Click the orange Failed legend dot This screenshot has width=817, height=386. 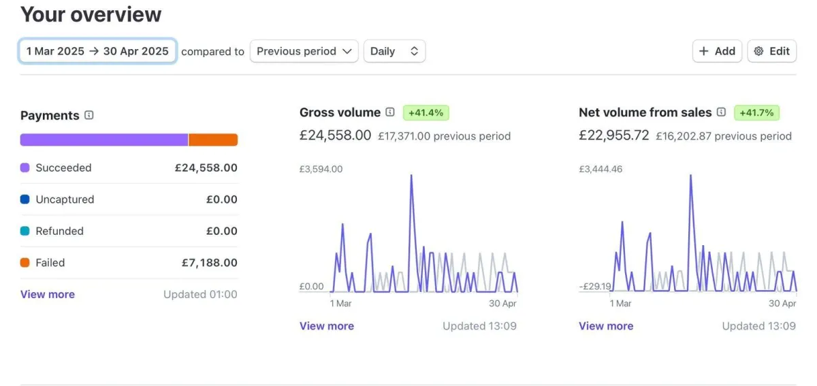25,263
